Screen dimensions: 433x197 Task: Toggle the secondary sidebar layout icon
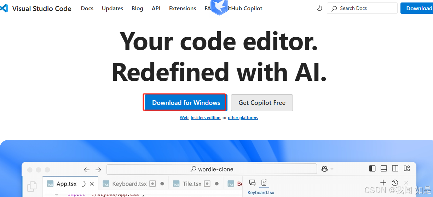coord(395,168)
